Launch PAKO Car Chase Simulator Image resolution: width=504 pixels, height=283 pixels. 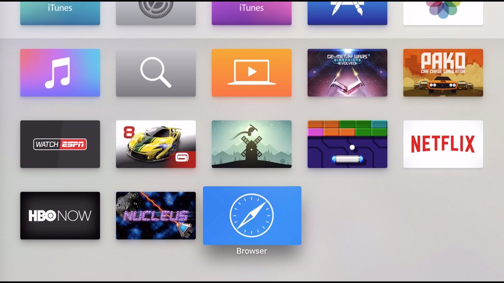pos(443,73)
